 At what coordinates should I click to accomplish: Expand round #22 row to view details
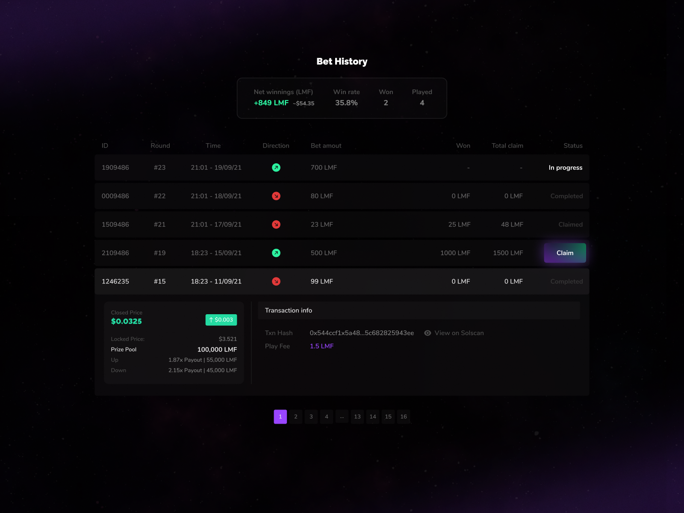coord(385,196)
